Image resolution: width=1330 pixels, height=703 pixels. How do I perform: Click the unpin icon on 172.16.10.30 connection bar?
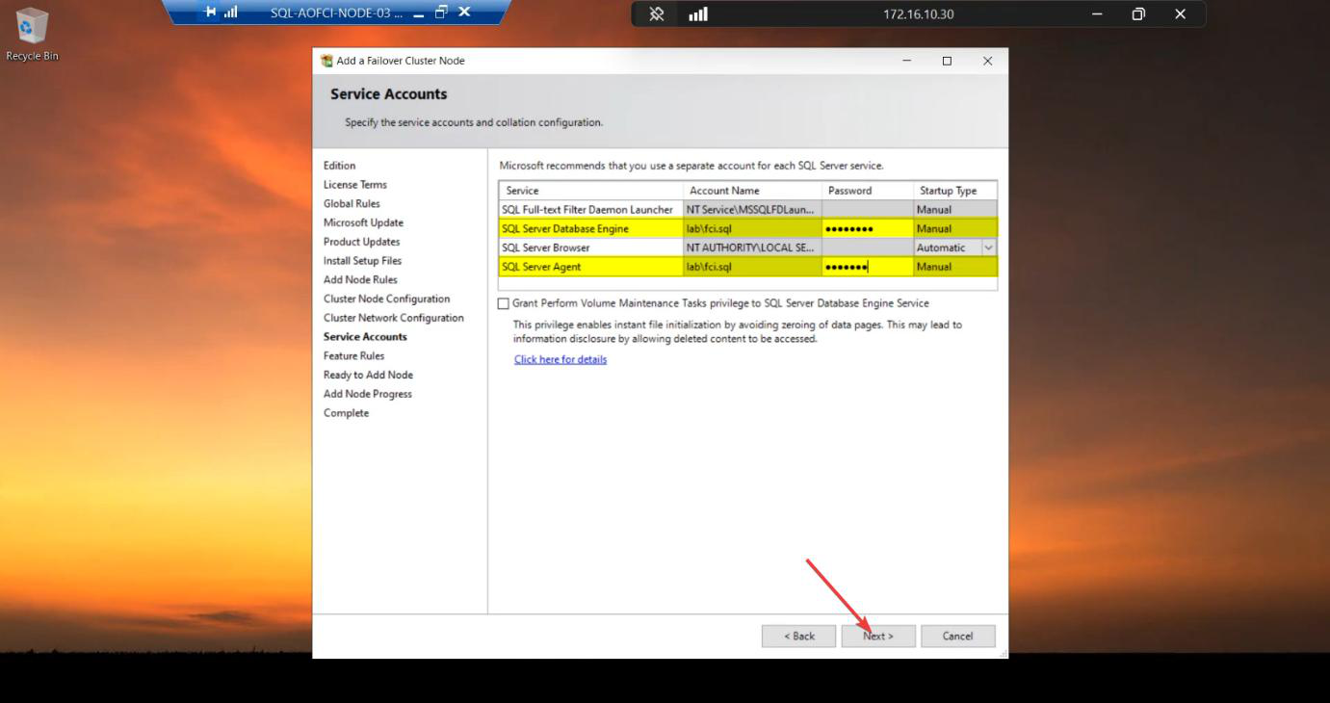657,14
